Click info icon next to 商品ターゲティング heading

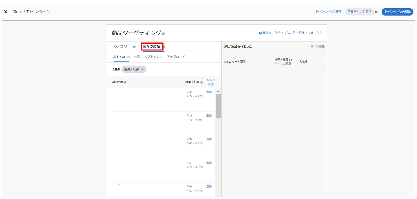pyautogui.click(x=163, y=34)
